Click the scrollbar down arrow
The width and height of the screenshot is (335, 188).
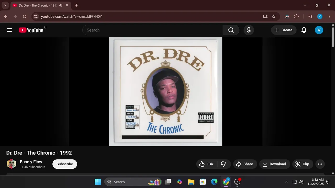tap(333, 173)
